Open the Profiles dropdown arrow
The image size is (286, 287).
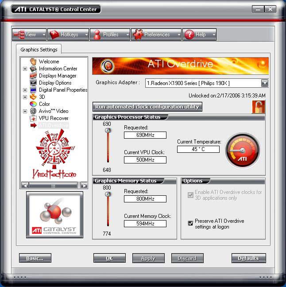pyautogui.click(x=128, y=35)
